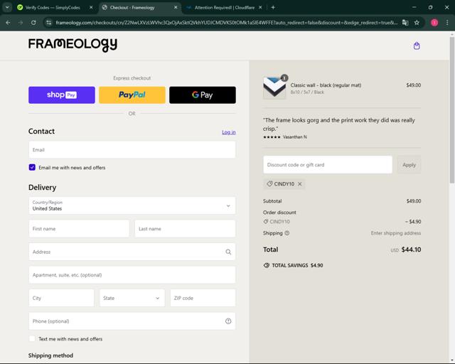Click the phone field help icon
This screenshot has height=364, width=455.
(x=228, y=321)
